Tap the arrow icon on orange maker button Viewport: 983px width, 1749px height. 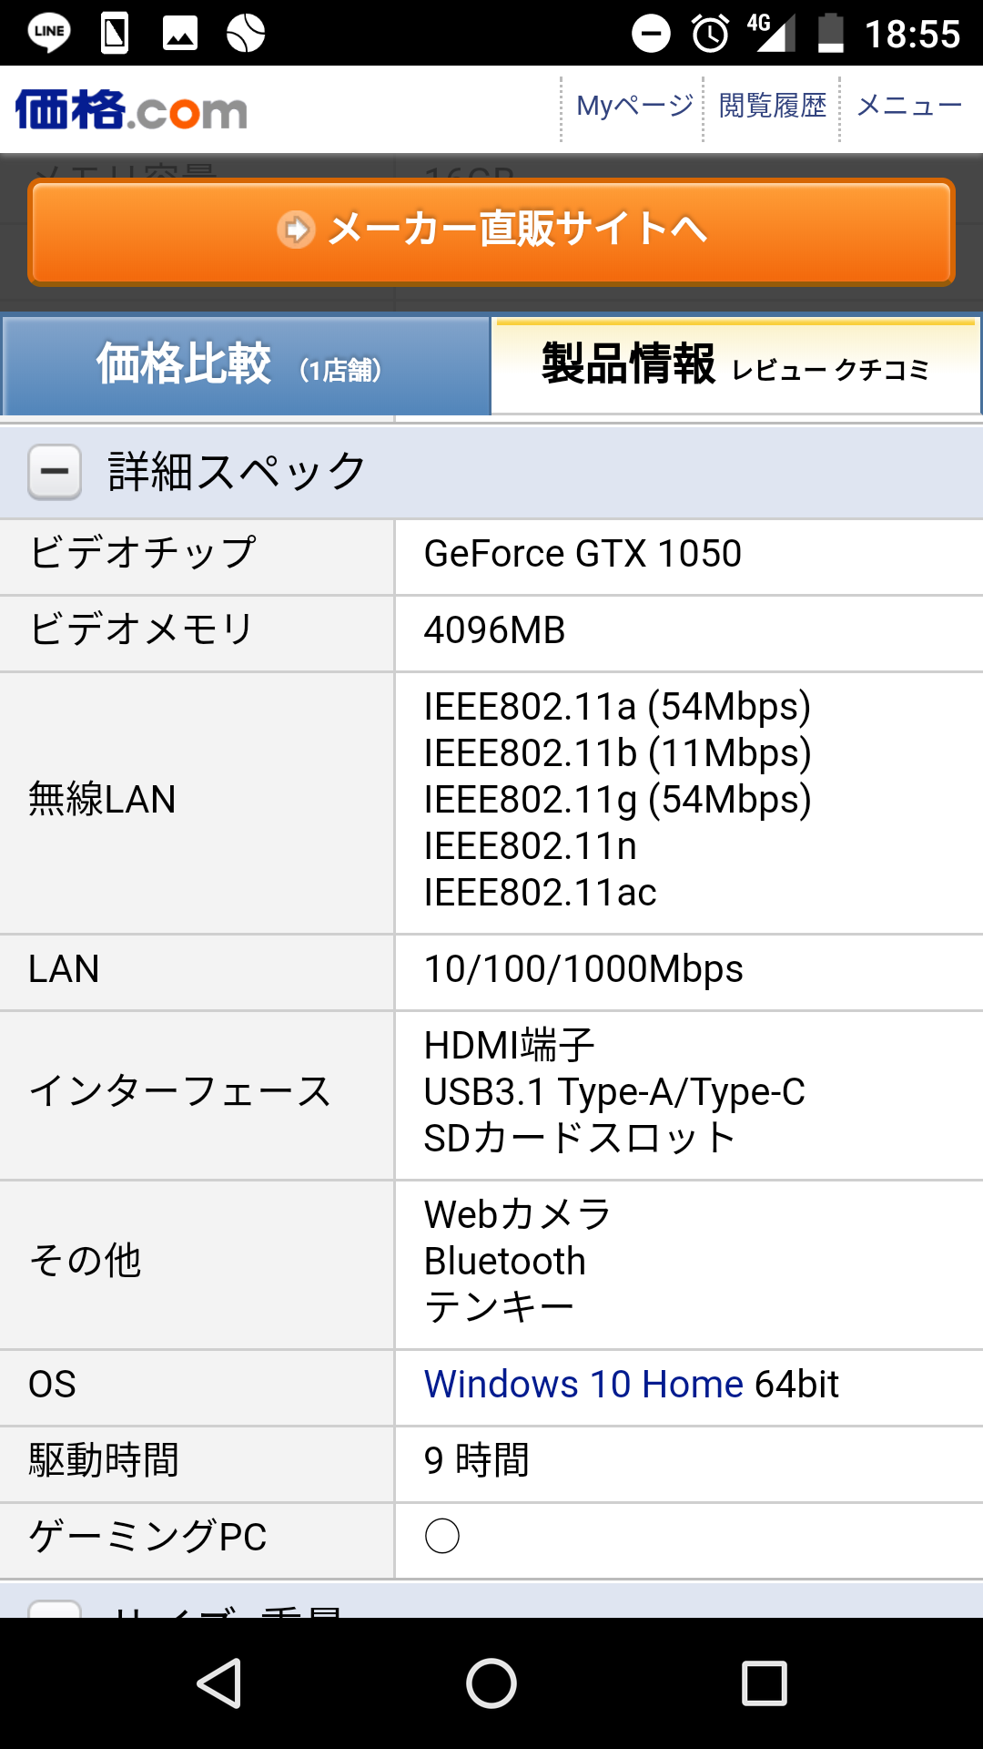pyautogui.click(x=296, y=230)
